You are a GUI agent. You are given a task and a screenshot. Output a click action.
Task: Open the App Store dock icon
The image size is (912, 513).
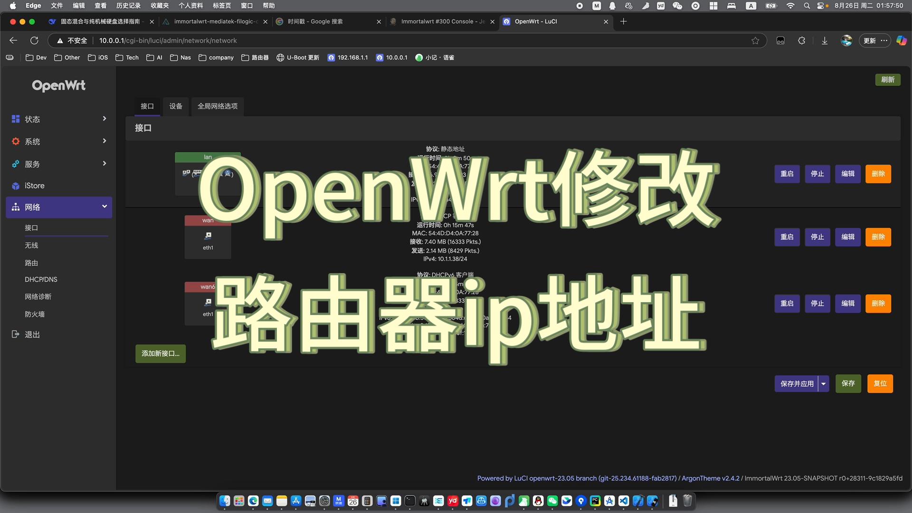pyautogui.click(x=296, y=501)
